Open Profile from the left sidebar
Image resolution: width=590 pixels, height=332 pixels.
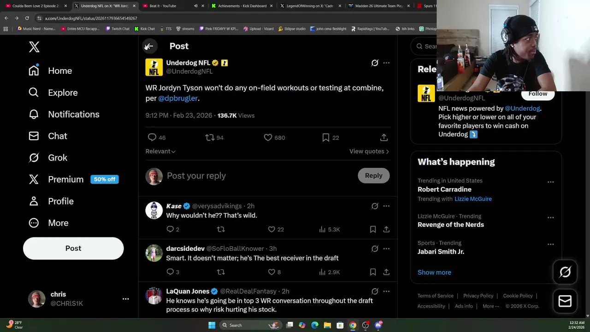(x=51, y=201)
